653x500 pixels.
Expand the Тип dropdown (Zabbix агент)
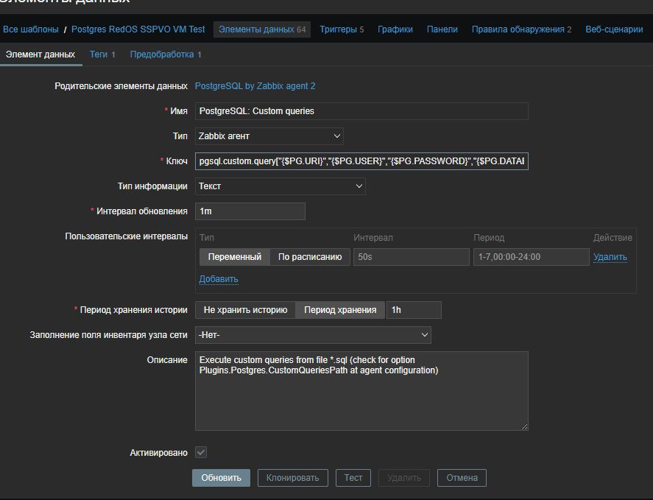coord(269,136)
